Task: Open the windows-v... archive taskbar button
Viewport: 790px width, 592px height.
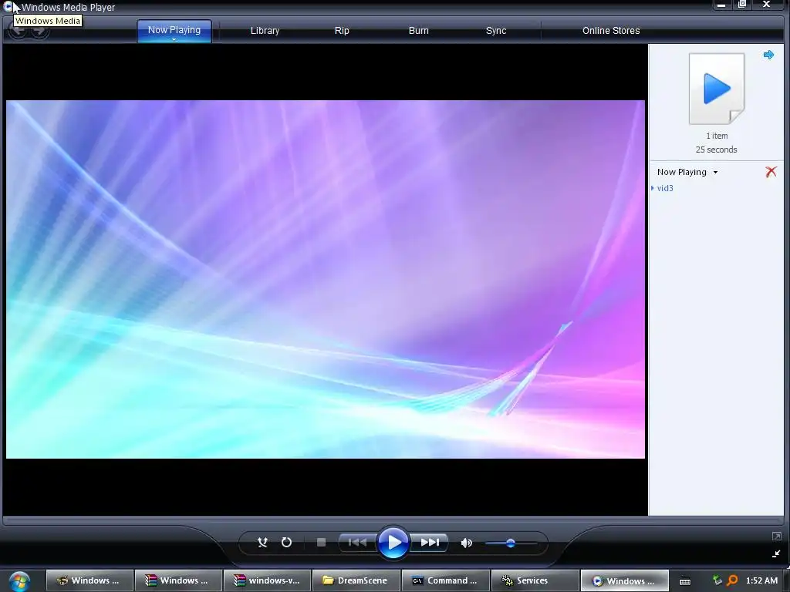Action: point(267,580)
